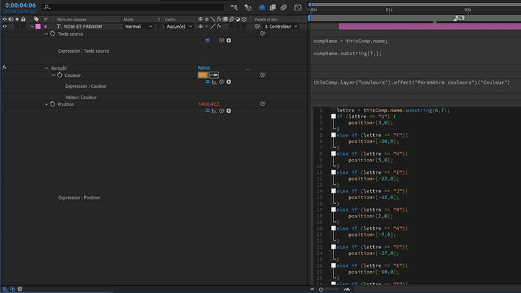Collapse the Texte source property

click(46, 34)
